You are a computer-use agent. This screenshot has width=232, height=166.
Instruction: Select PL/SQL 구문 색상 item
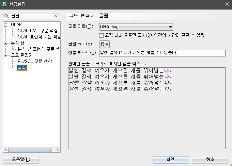coord(35,61)
